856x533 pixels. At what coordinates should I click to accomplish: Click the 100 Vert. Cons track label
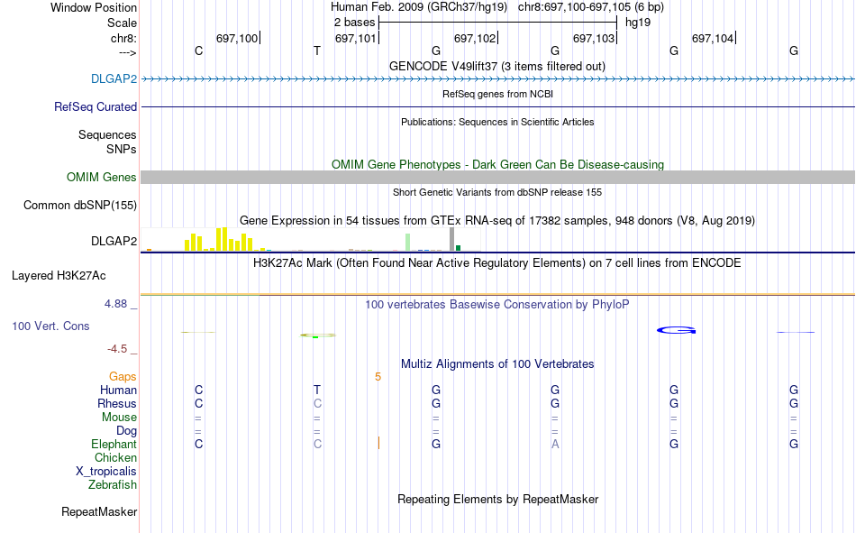50,326
